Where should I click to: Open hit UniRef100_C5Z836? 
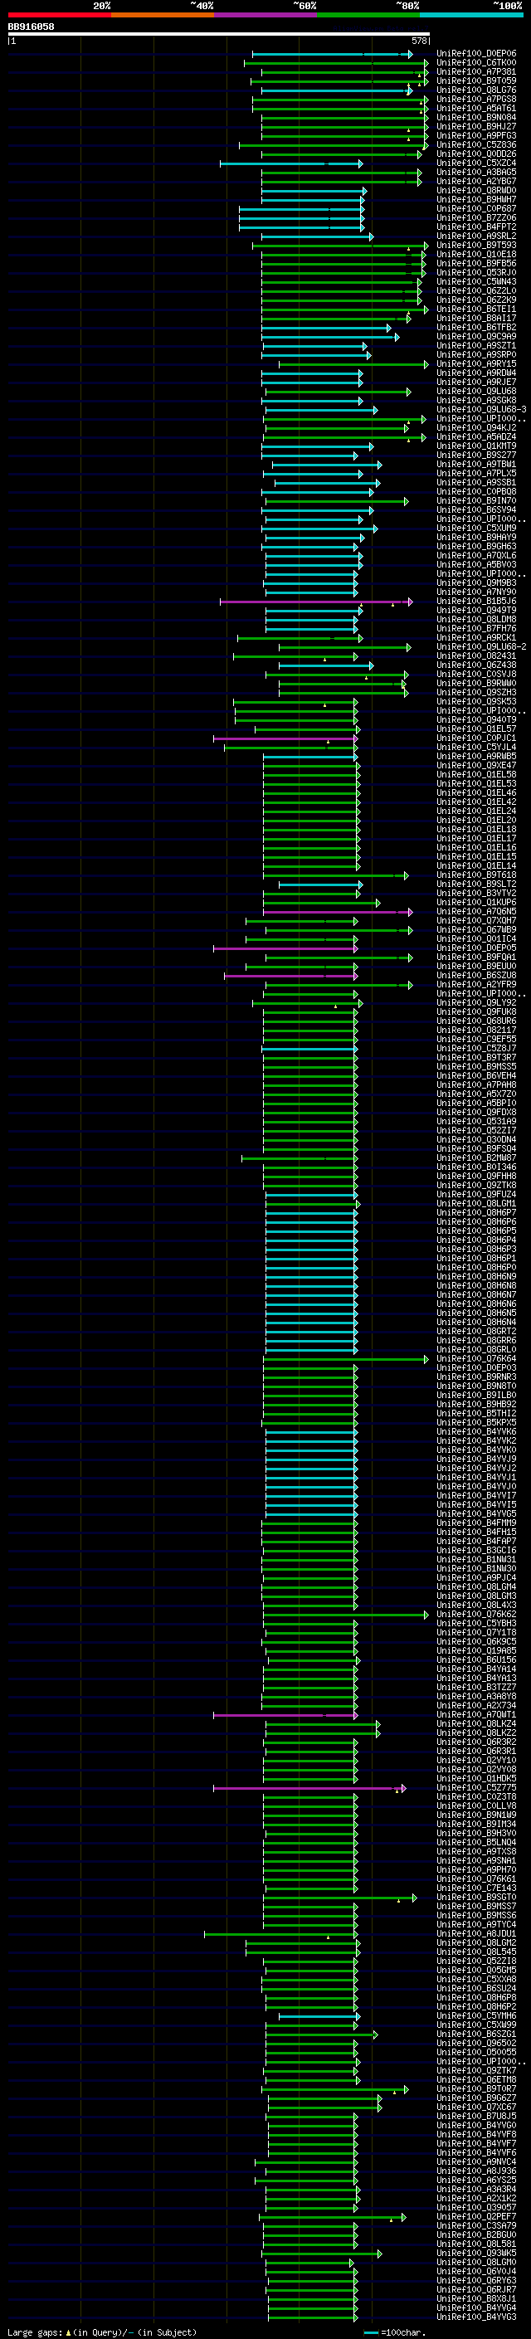[x=475, y=144]
